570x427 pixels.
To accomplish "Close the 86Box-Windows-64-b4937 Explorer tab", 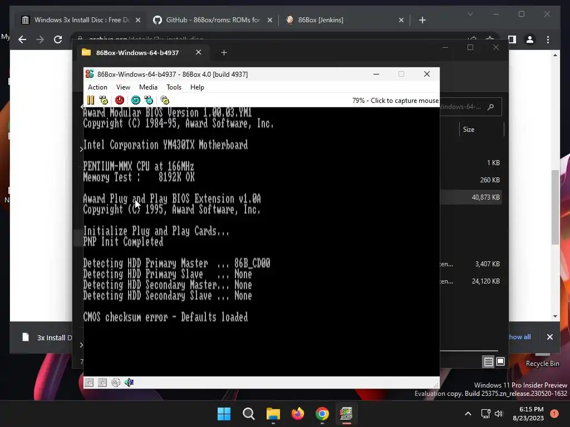I will pyautogui.click(x=199, y=52).
